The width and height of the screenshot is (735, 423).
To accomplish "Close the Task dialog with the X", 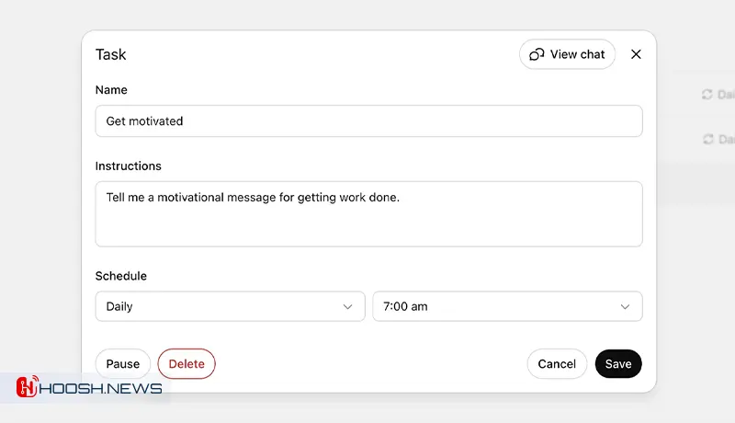I will (x=636, y=54).
